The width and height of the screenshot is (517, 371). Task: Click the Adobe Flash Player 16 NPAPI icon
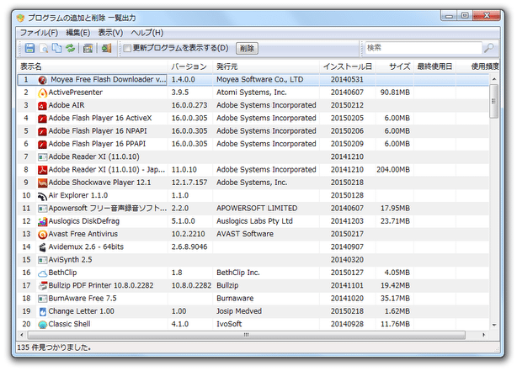[43, 131]
